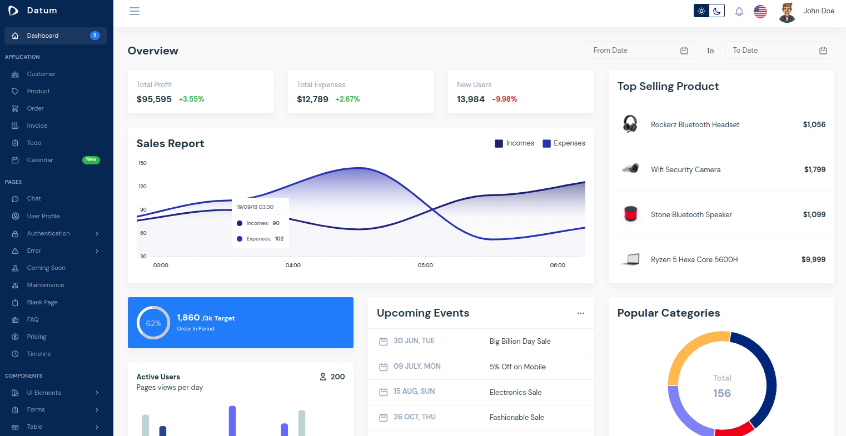Click the Datum logo icon
This screenshot has height=436, width=846.
[13, 11]
